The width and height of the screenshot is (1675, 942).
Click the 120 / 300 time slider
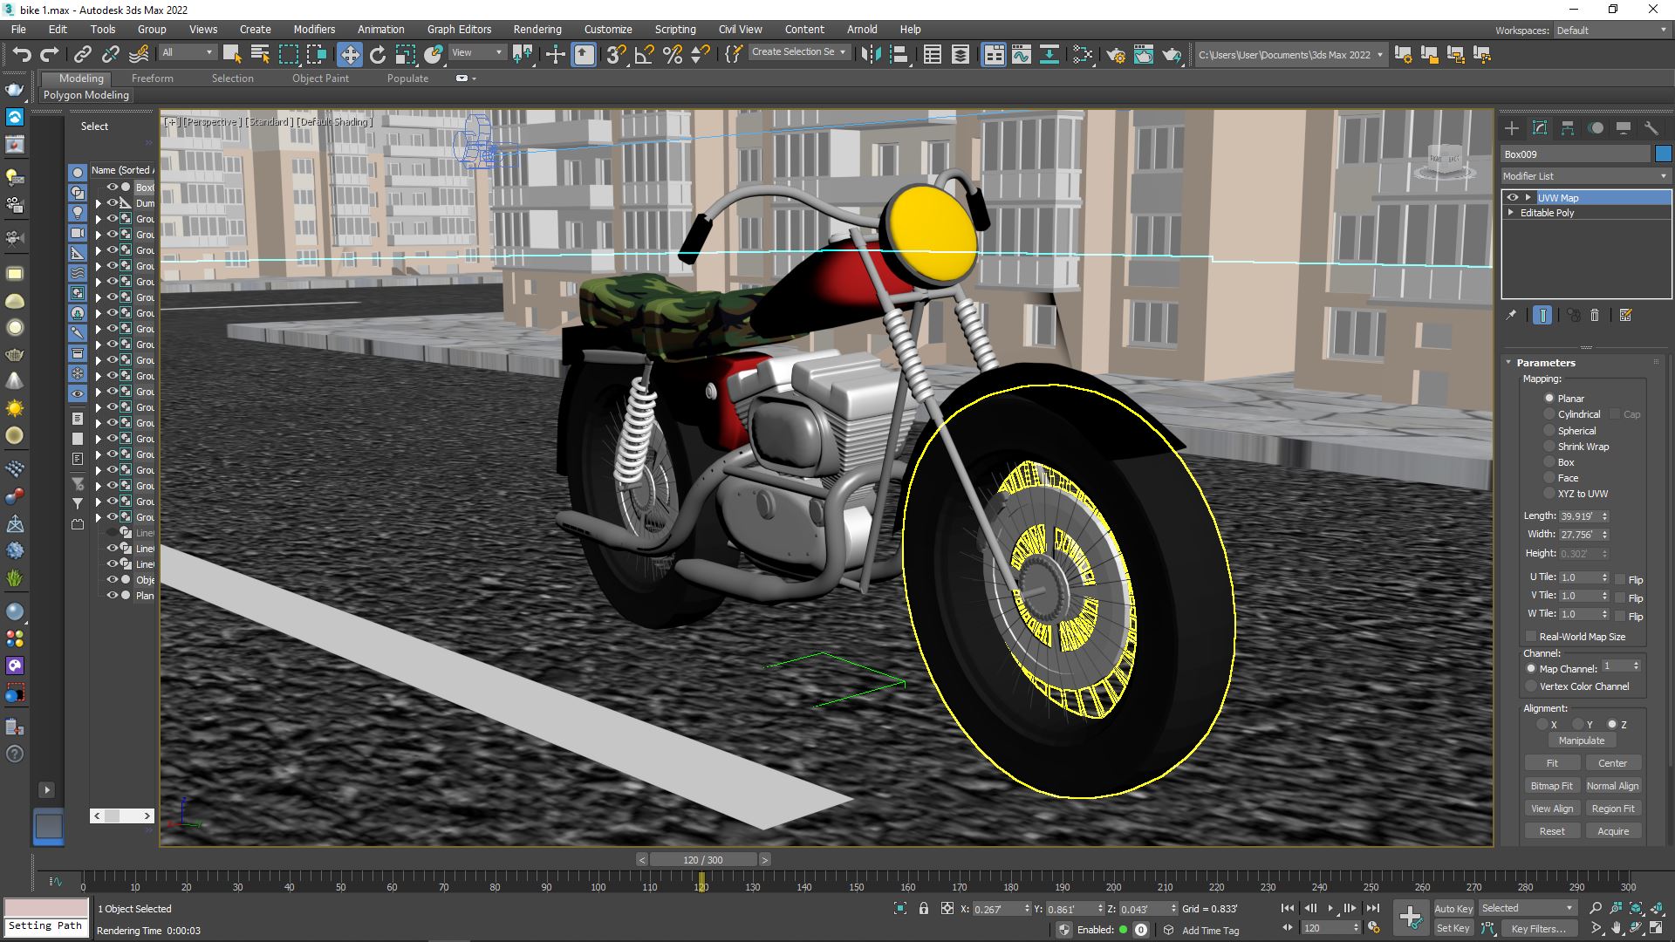[x=703, y=860]
